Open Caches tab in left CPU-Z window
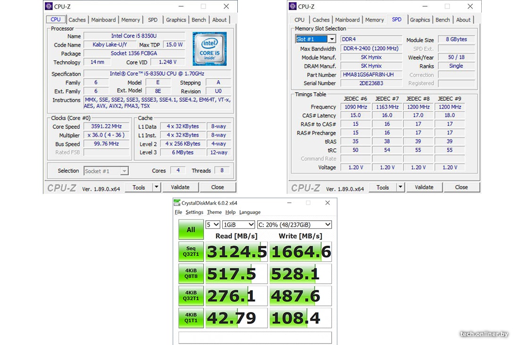The image size is (519, 345). 77,20
